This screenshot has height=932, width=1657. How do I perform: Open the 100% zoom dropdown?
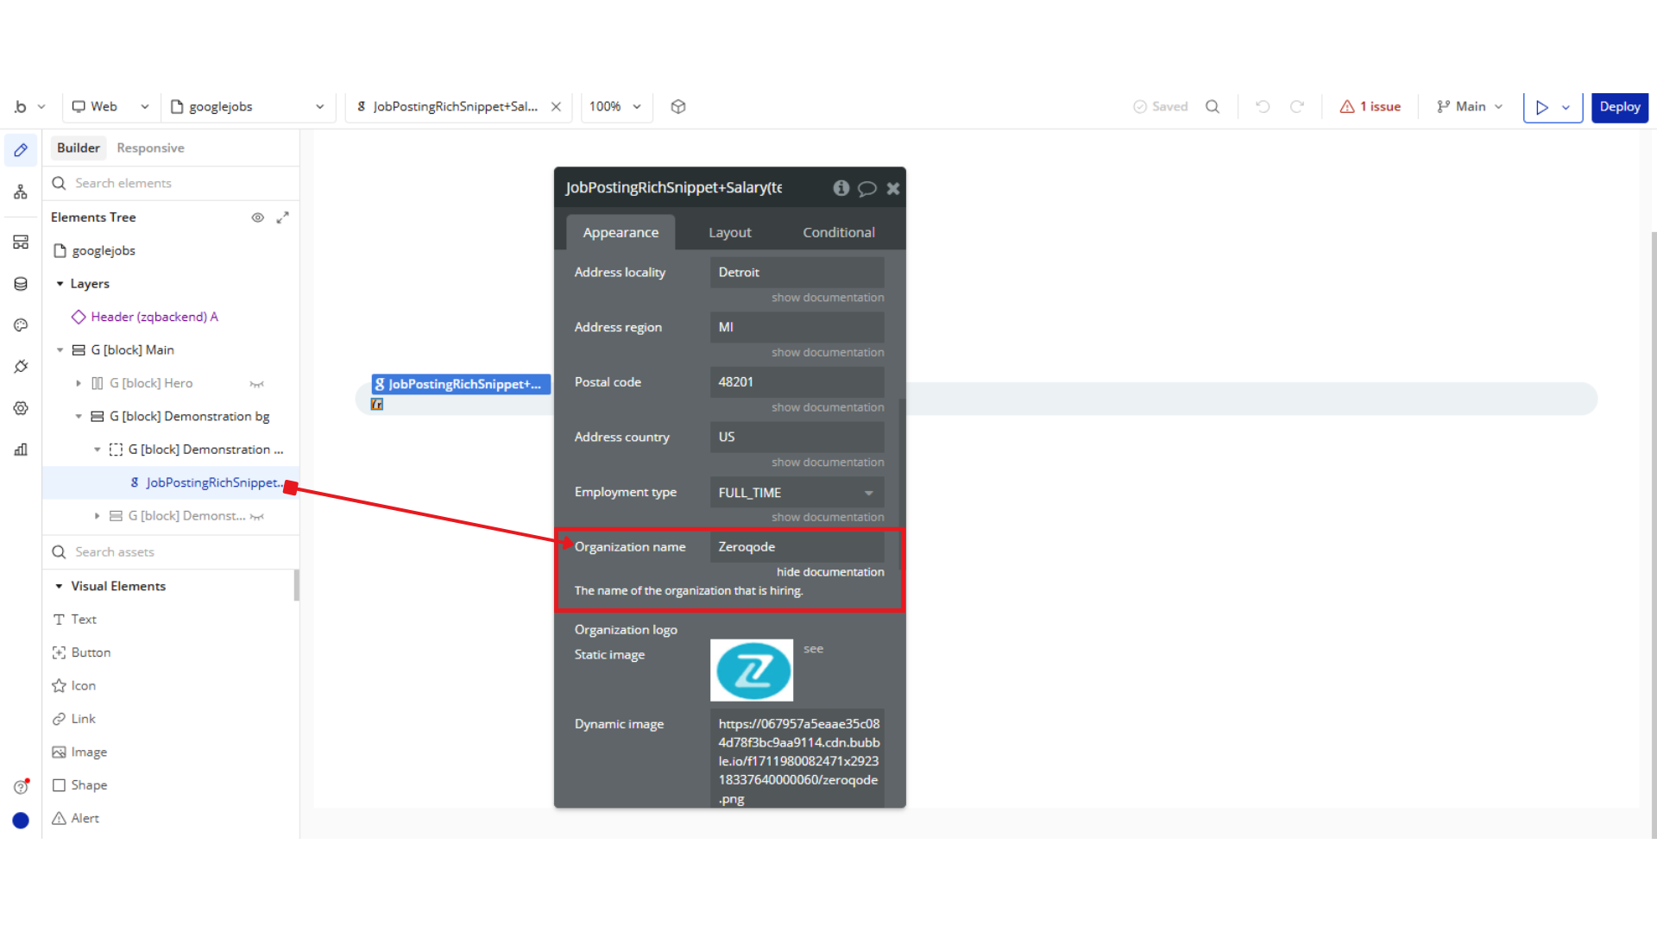pyautogui.click(x=615, y=107)
